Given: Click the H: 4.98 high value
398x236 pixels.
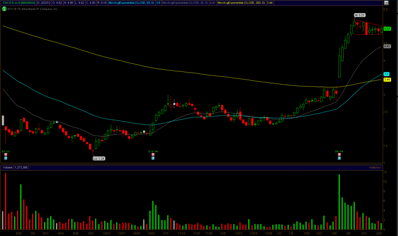Looking at the screenshot, I should 68,3.
